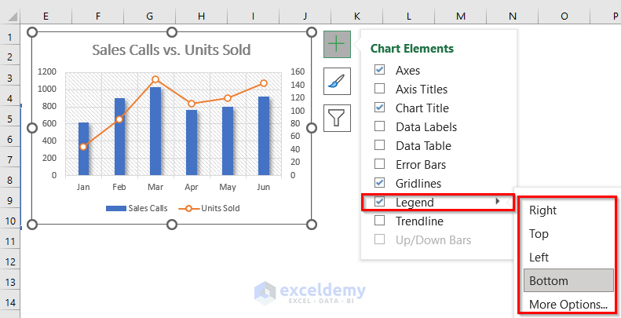Pick Bottom in the legend submenu
Screen dimensions: 621x318
[548, 281]
